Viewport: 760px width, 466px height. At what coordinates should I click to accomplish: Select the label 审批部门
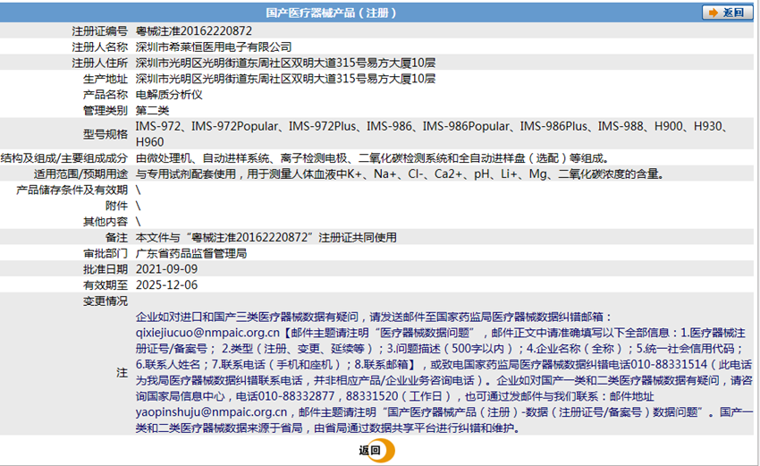pos(106,254)
